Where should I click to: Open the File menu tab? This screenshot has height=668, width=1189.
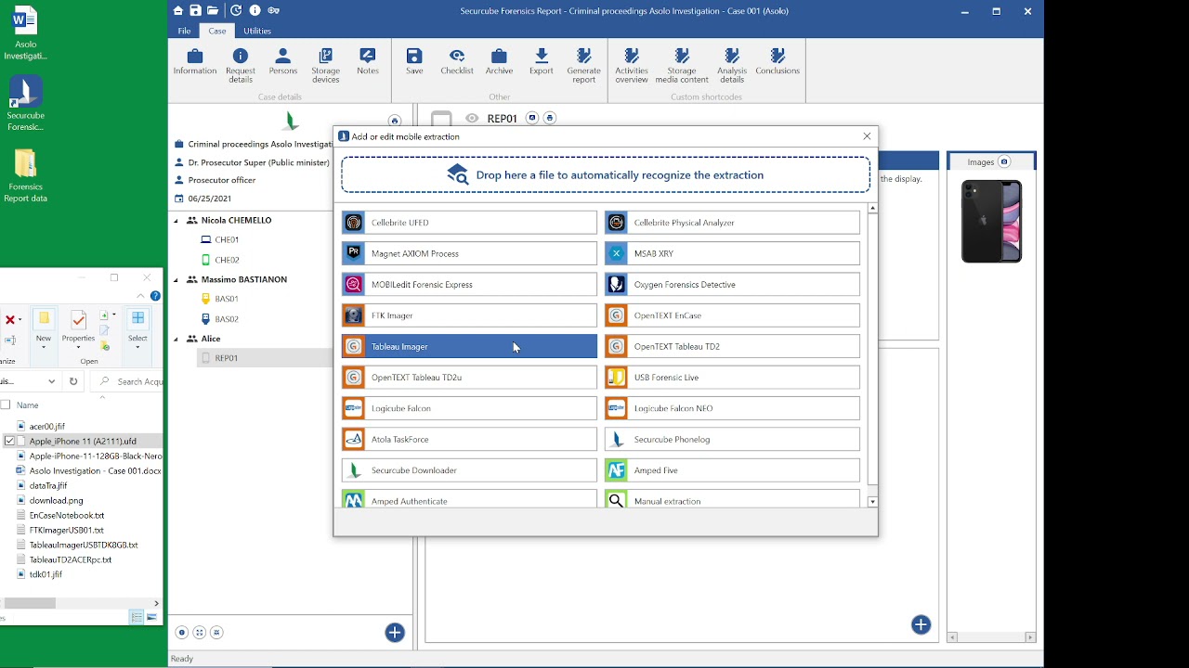point(184,31)
